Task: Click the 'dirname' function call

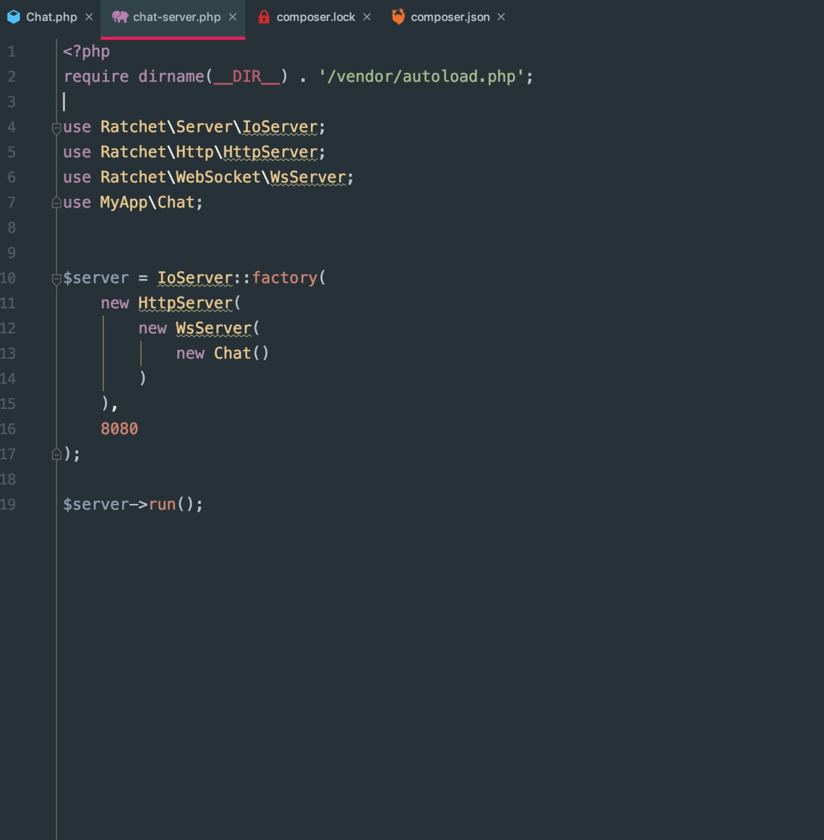Action: 171,77
